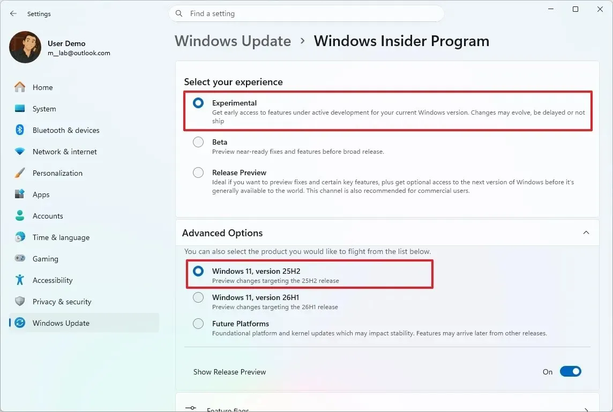Open Accounts settings
The image size is (613, 412).
point(84,216)
